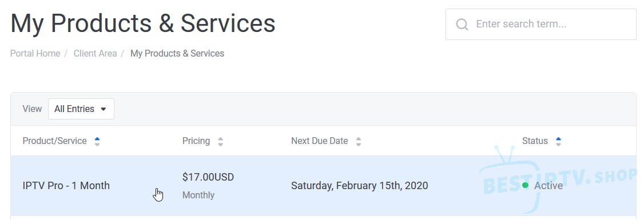Click the Product/Service sort arrows icon
Image resolution: width=644 pixels, height=220 pixels.
(x=97, y=142)
